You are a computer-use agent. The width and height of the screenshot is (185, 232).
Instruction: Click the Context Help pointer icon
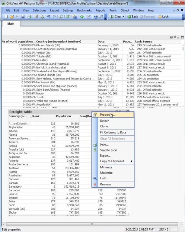(101, 17)
